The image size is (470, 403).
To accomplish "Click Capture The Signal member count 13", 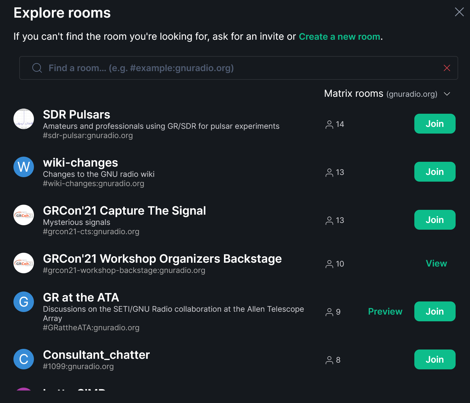I will pos(335,220).
